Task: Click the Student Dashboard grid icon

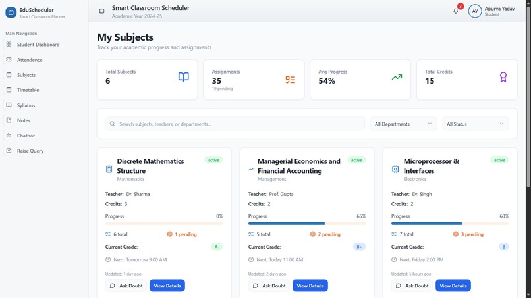Action: [x=9, y=44]
